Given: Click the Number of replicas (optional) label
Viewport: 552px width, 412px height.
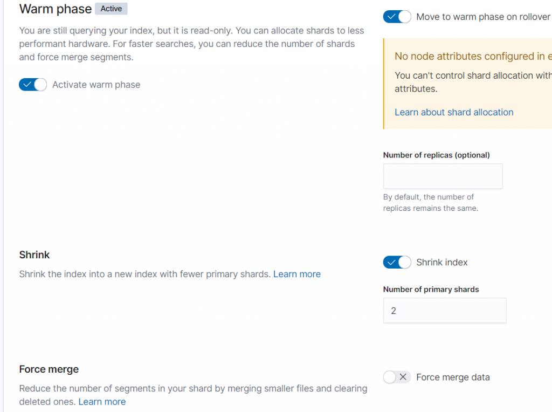Looking at the screenshot, I should pyautogui.click(x=436, y=155).
